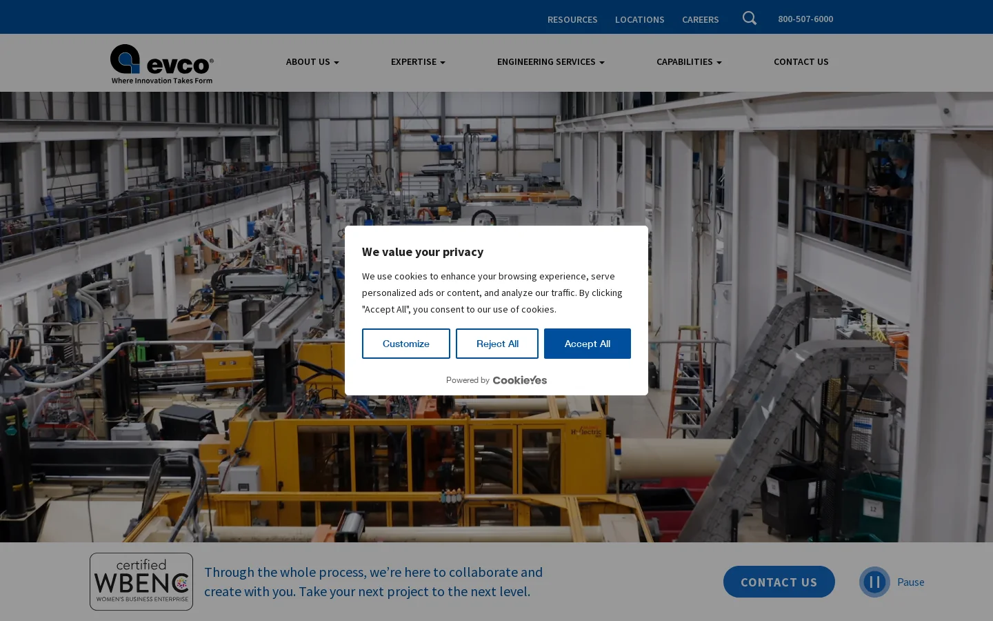Reject all cookies
The width and height of the screenshot is (993, 621).
tap(497, 344)
